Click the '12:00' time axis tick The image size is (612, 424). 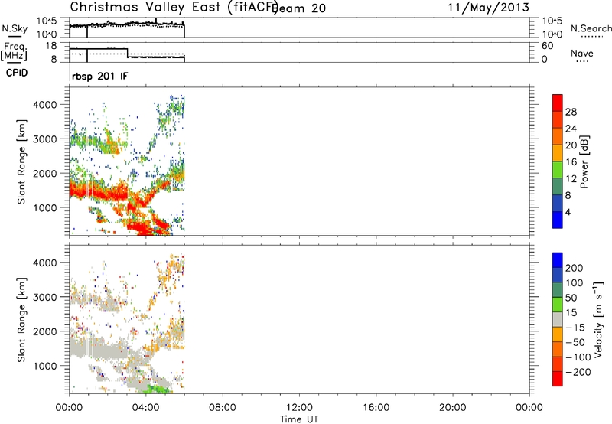pos(299,408)
